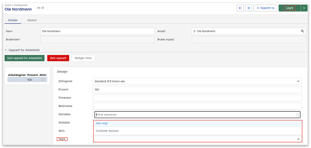Click the Rediger timer button
311x148 pixels.
pos(83,58)
